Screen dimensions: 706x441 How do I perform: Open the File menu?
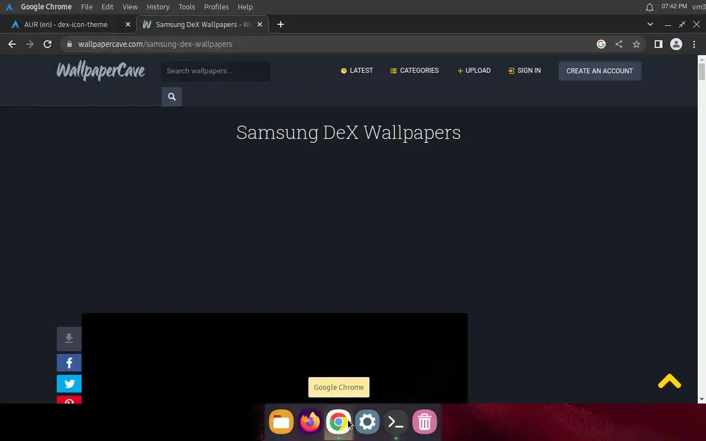[x=87, y=7]
